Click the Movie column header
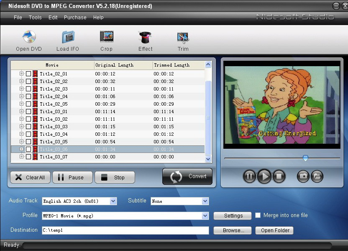Screen dimensions: 348x251 (52, 65)
